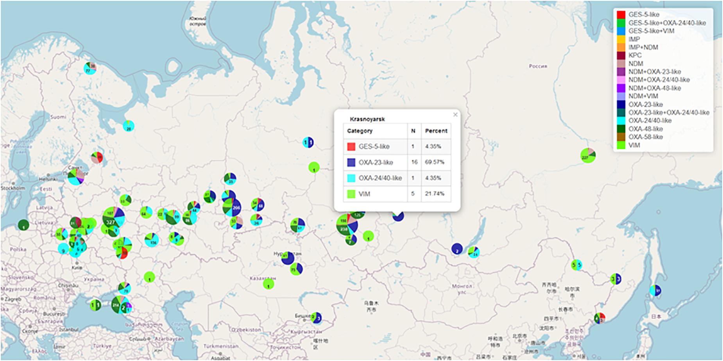
Task: Click the split marker labeled 3 3 in the Far East
Action: point(616,279)
